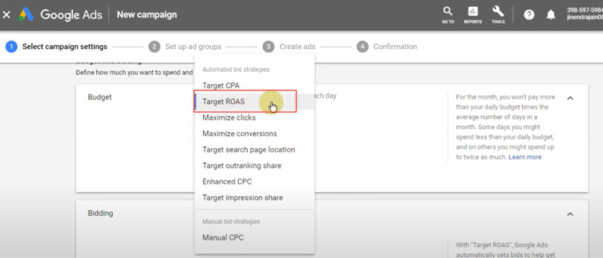
Task: Go to step 4 Confirmation
Action: [387, 46]
